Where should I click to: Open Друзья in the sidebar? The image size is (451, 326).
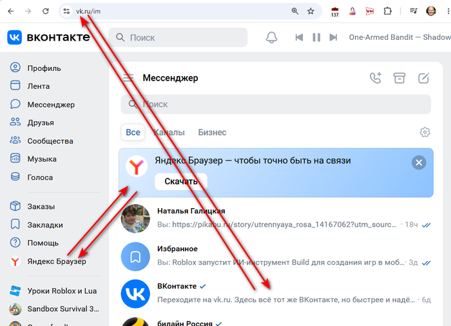(x=32, y=122)
